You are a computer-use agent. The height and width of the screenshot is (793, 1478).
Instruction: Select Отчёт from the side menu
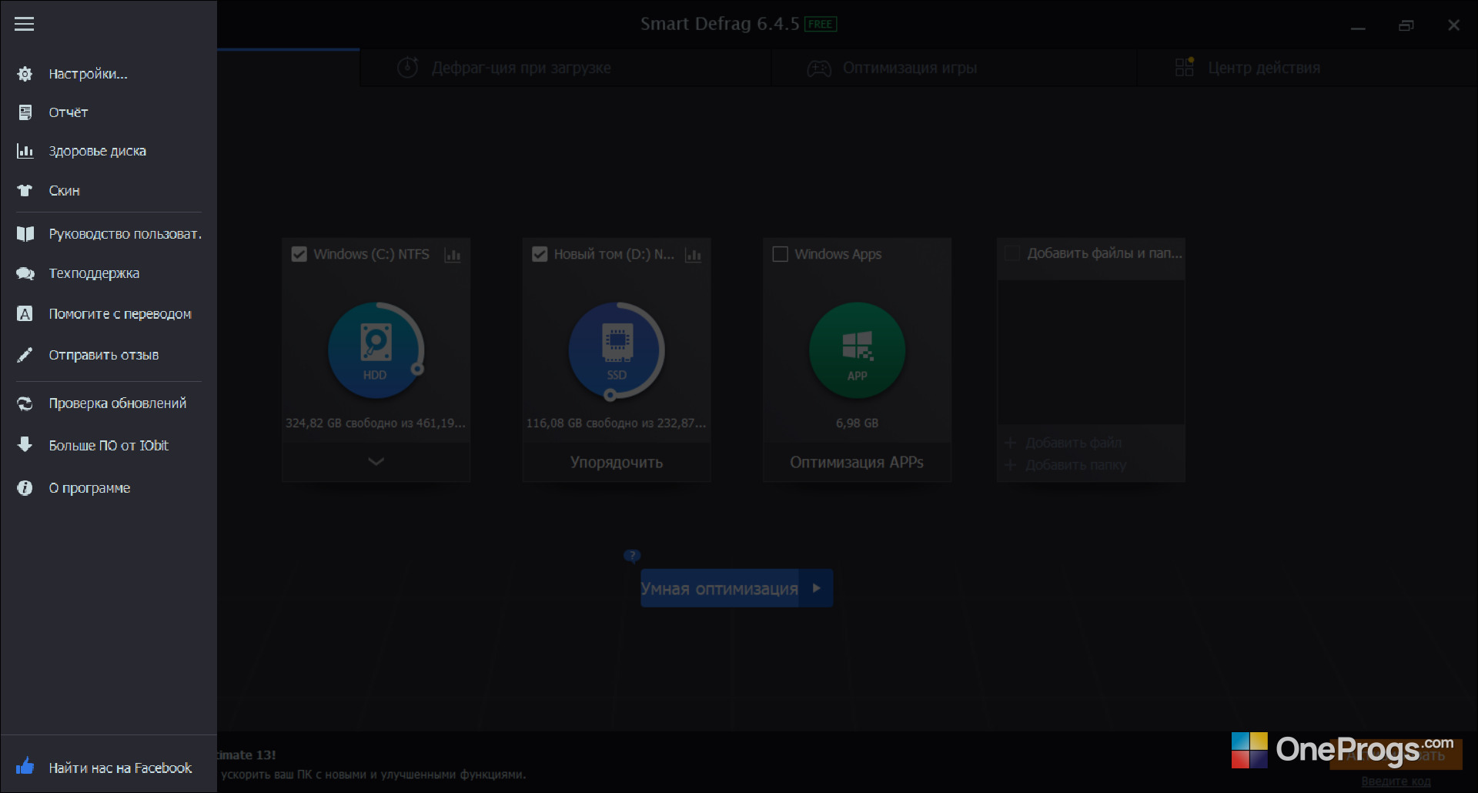tap(69, 112)
